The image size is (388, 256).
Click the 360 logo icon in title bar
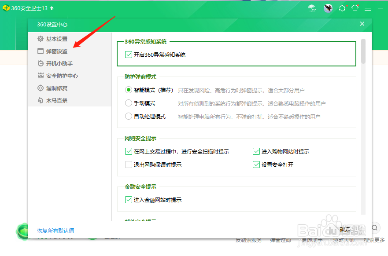[x=6, y=8]
